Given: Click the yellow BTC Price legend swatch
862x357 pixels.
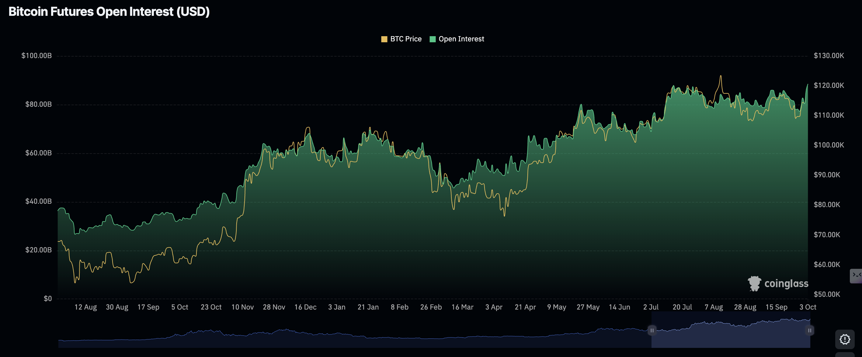Looking at the screenshot, I should tap(384, 39).
